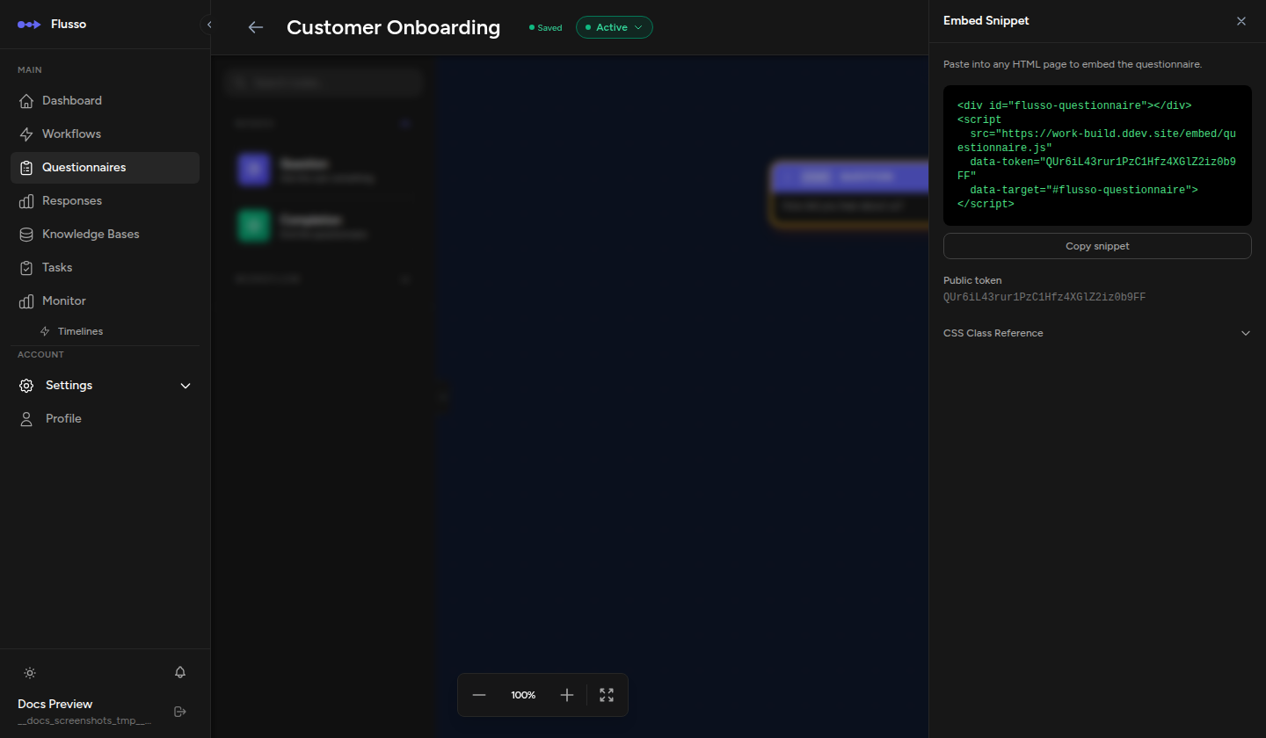This screenshot has width=1266, height=738.
Task: Open Tasks in the sidebar
Action: 105,268
